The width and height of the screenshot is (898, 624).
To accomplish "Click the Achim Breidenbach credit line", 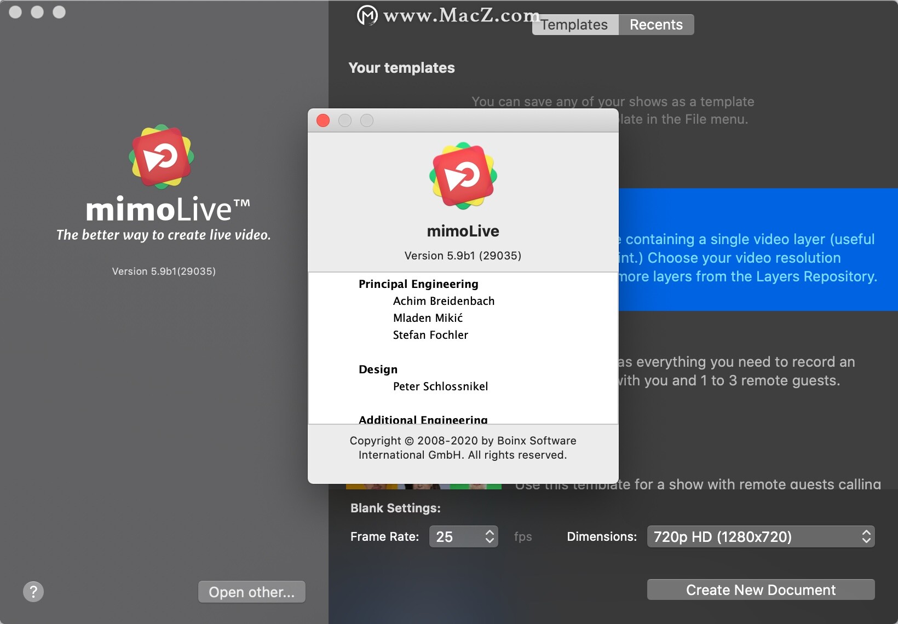I will point(444,301).
